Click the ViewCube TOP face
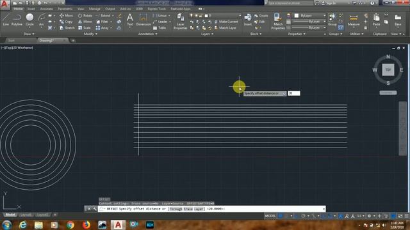Screen dimensions: 410x230 tap(388, 70)
